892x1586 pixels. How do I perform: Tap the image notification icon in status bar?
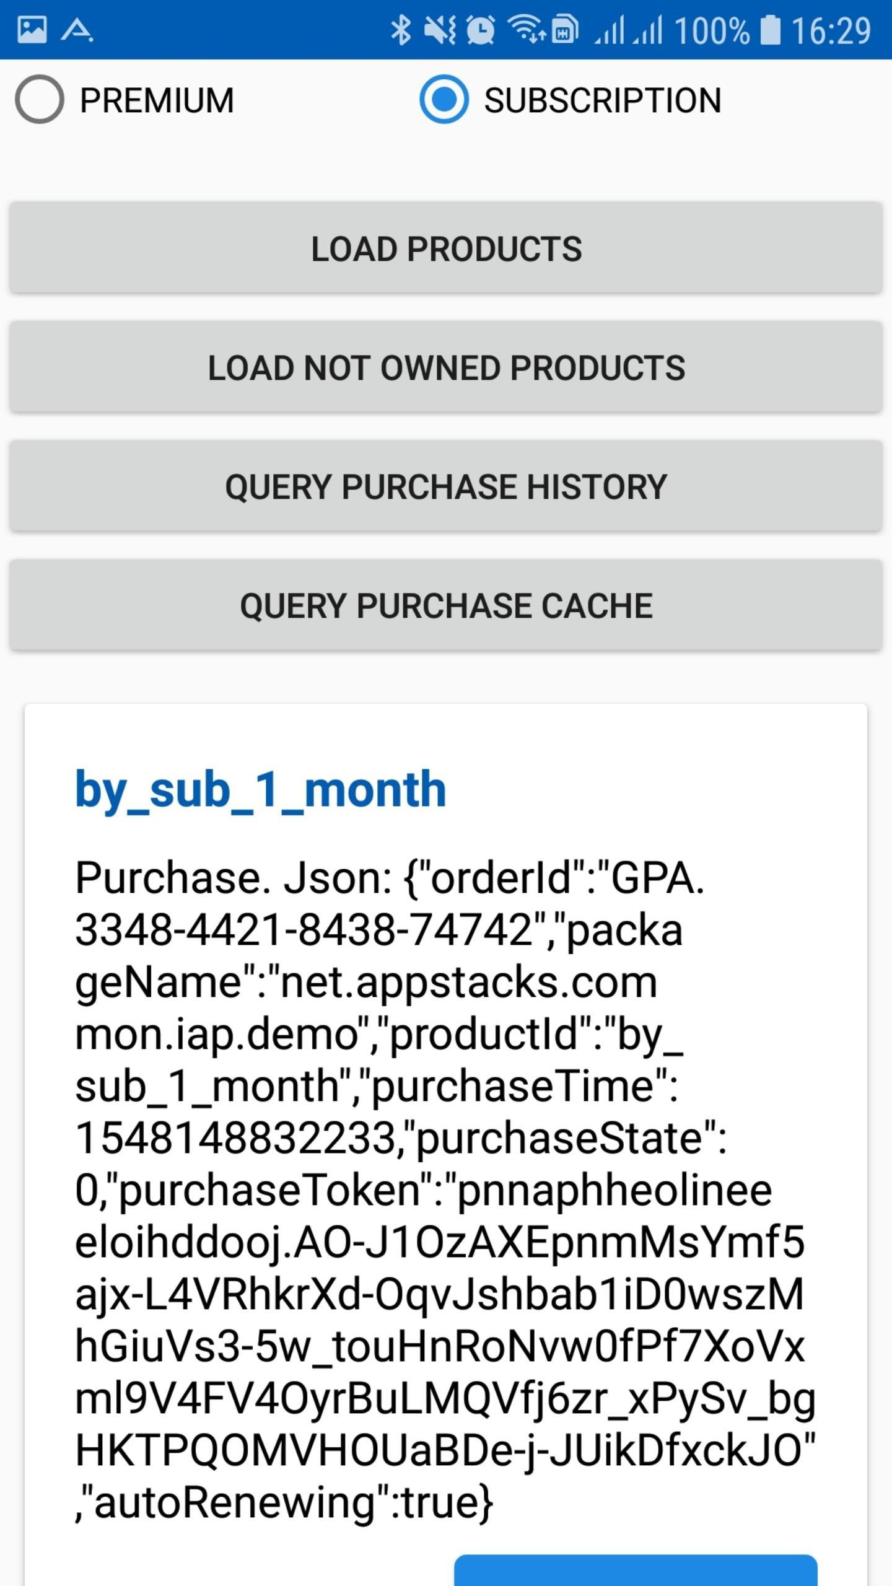[x=32, y=30]
